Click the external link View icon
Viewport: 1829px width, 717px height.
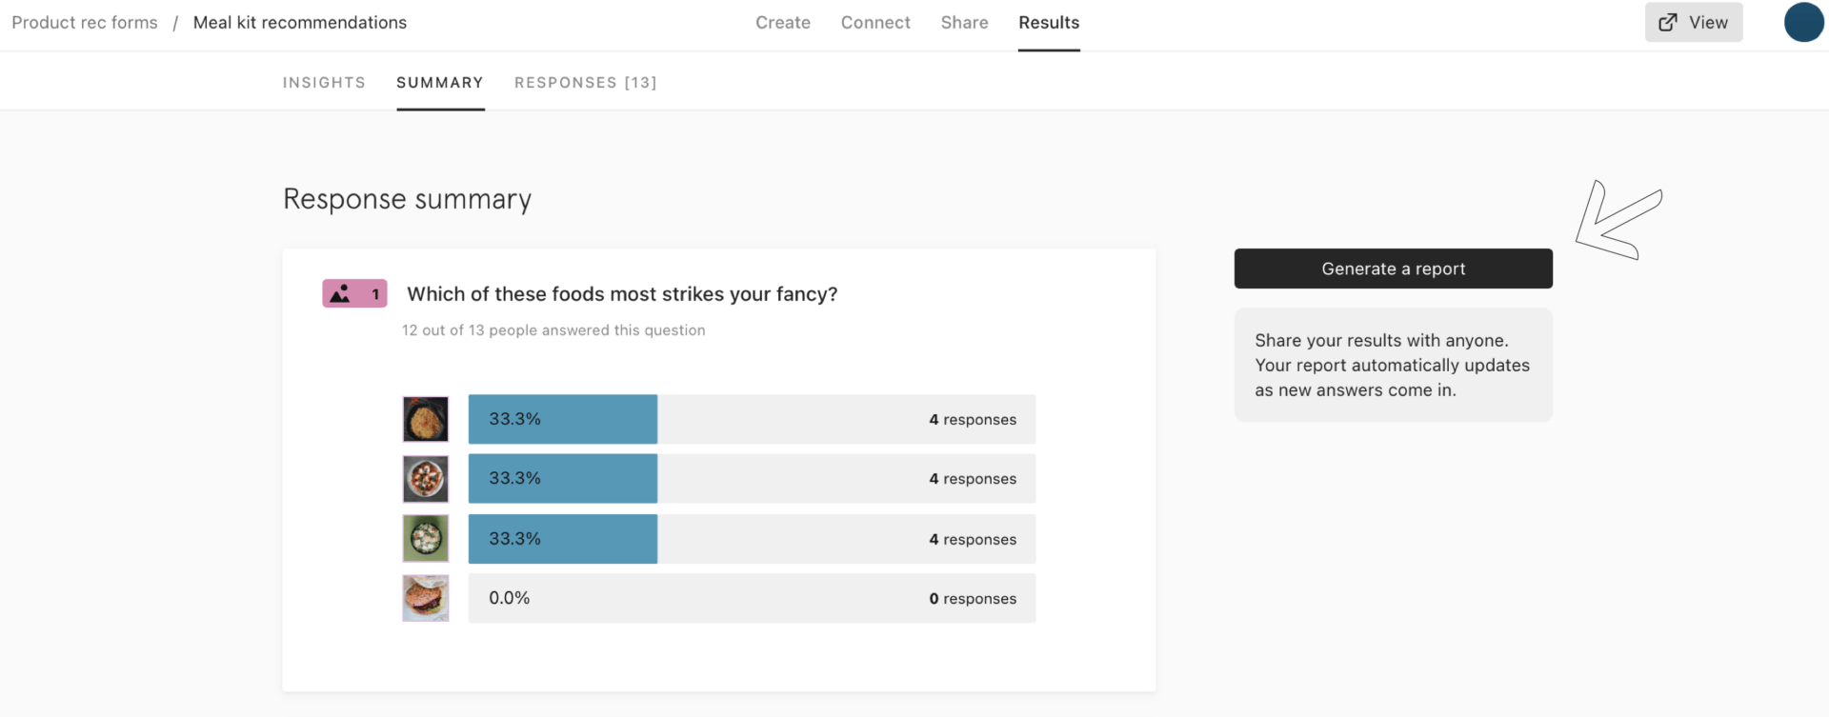click(x=1668, y=23)
